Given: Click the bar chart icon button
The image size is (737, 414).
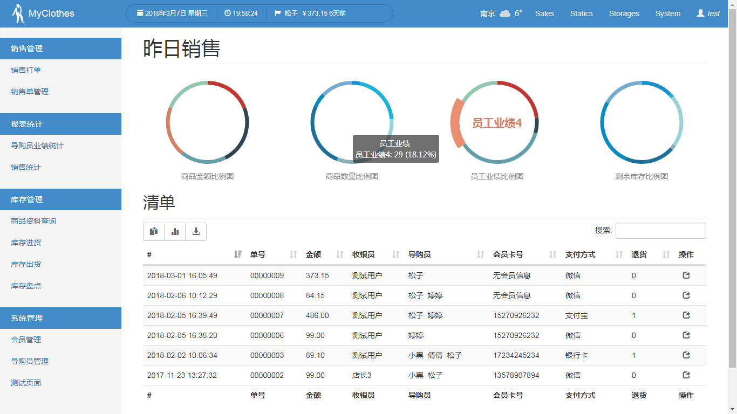Looking at the screenshot, I should 175,232.
